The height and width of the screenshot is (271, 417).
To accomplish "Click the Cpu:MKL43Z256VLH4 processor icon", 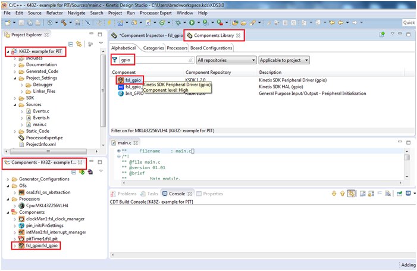I will coord(22,205).
